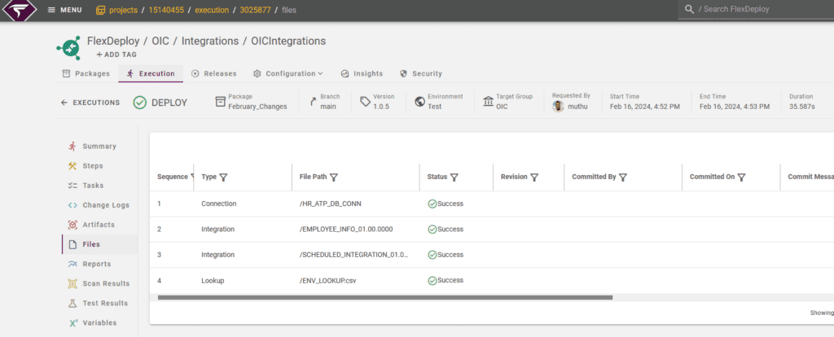Click the Package box icon
The image size is (834, 337).
pos(220,102)
